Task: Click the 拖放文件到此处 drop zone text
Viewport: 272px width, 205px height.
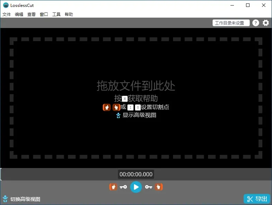Action: click(136, 86)
